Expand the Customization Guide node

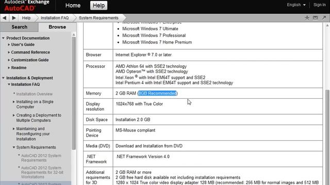(x=9, y=60)
